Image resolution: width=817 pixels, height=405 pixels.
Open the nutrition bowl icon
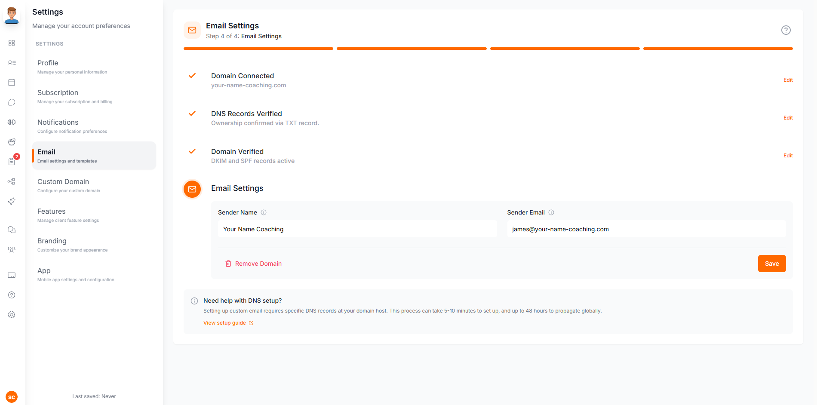[x=12, y=142]
